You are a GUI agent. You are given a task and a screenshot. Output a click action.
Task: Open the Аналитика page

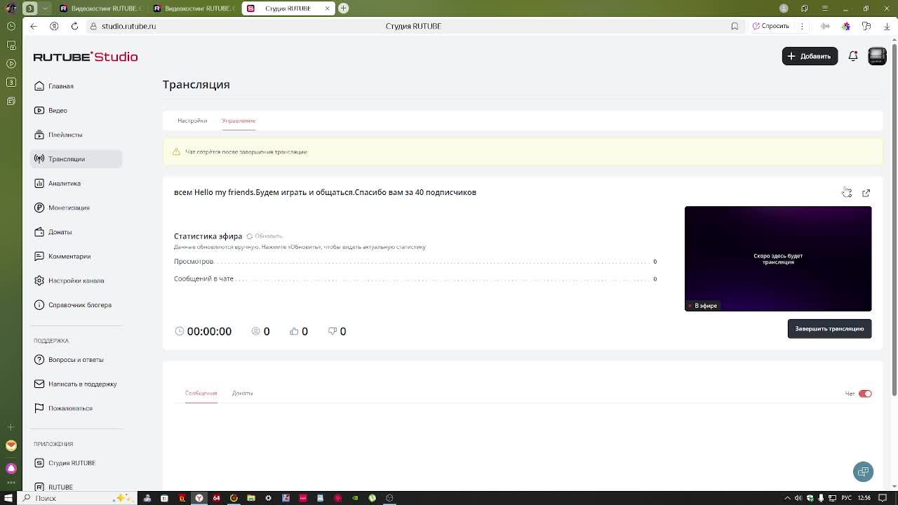pyautogui.click(x=76, y=183)
